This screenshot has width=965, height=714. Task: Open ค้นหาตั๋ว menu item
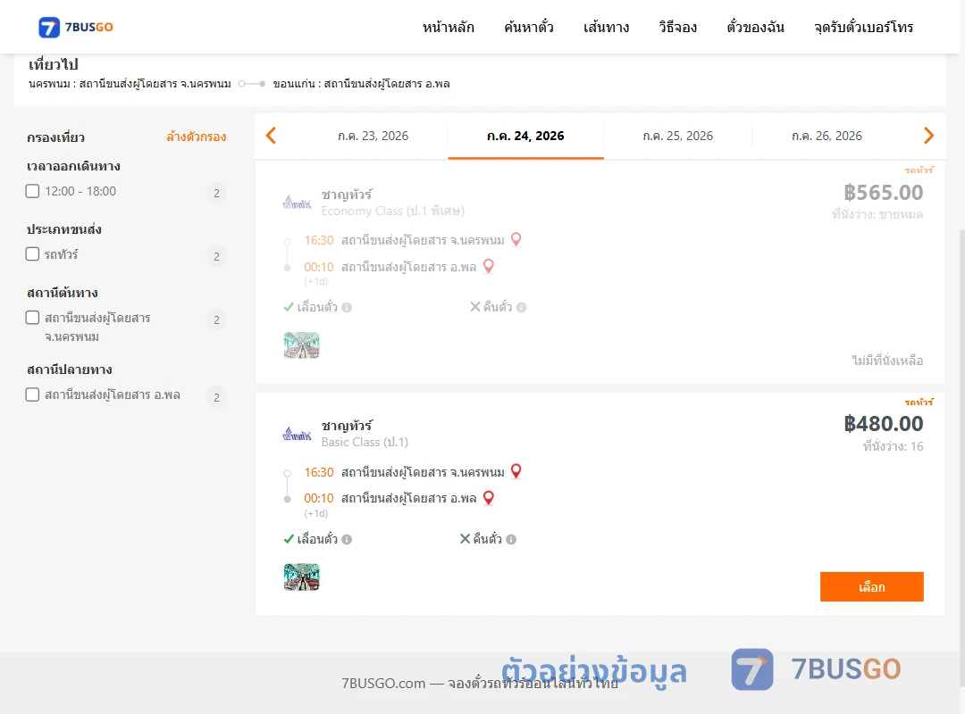click(x=529, y=27)
